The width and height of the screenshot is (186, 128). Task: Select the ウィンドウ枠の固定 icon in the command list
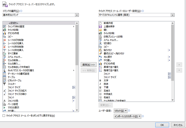coord(4,27)
